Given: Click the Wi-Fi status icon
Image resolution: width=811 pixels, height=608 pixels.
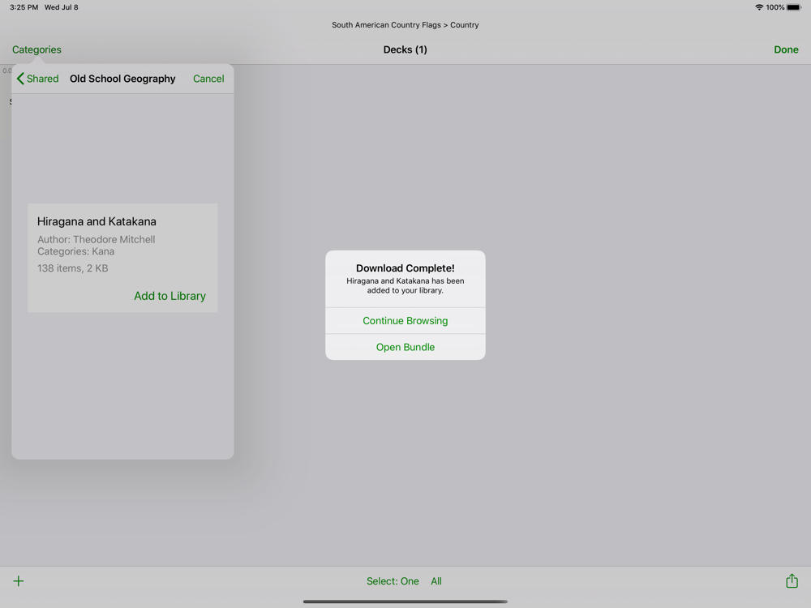Looking at the screenshot, I should pyautogui.click(x=759, y=7).
